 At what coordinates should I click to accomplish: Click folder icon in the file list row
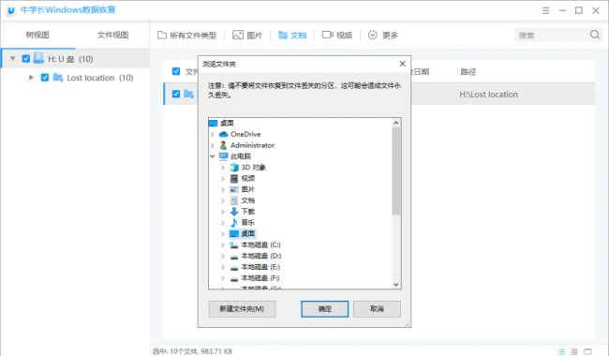coord(188,94)
